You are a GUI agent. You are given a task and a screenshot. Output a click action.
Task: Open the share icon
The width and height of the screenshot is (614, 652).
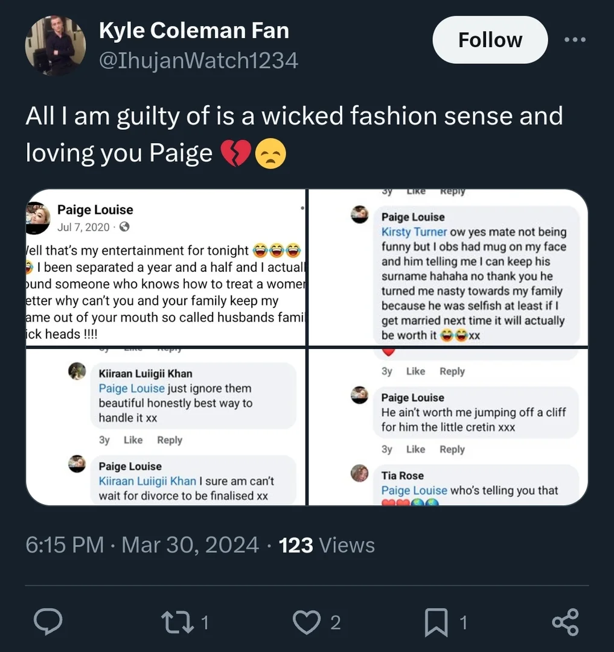coord(565,622)
